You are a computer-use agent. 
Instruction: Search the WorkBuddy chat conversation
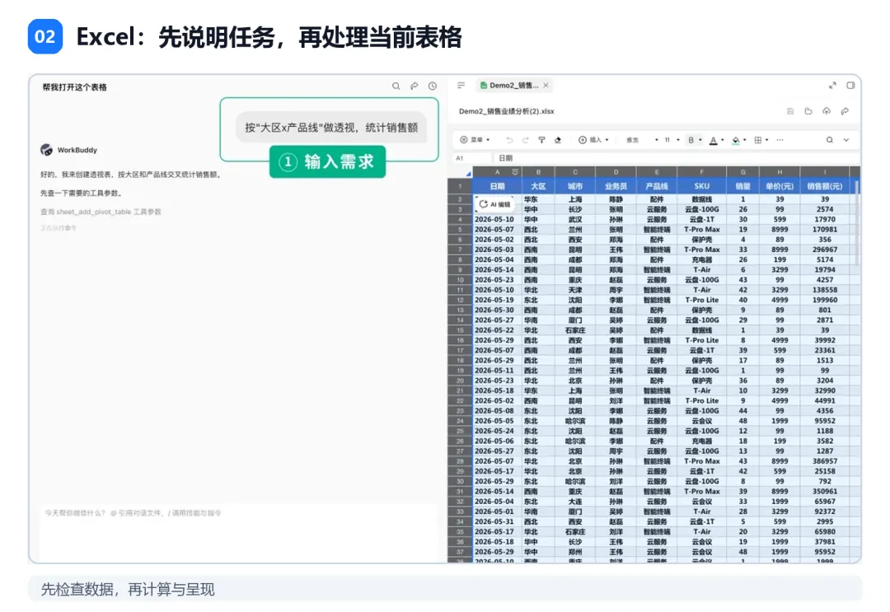[396, 86]
